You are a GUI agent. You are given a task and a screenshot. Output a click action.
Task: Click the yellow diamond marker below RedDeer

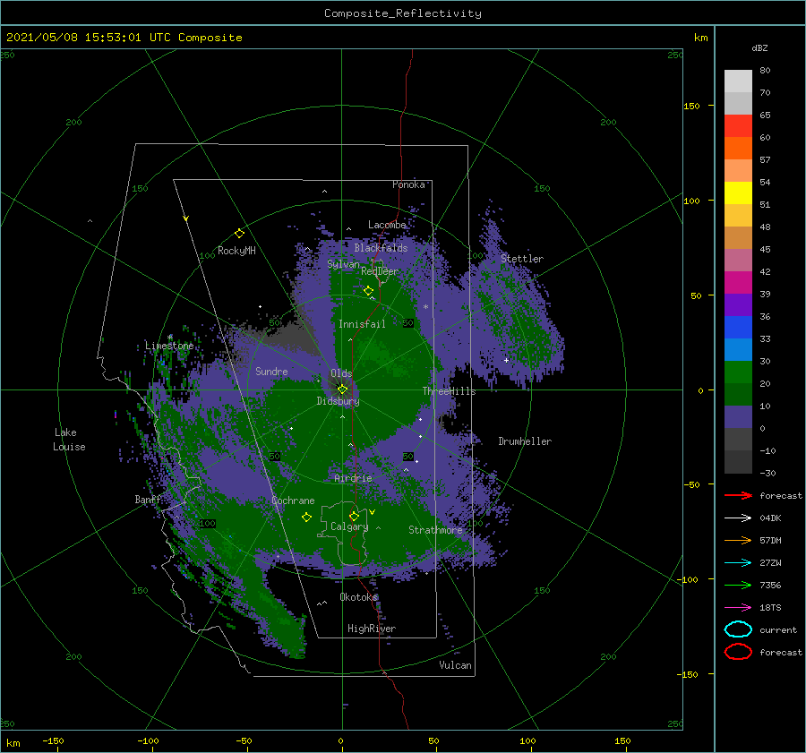(368, 291)
